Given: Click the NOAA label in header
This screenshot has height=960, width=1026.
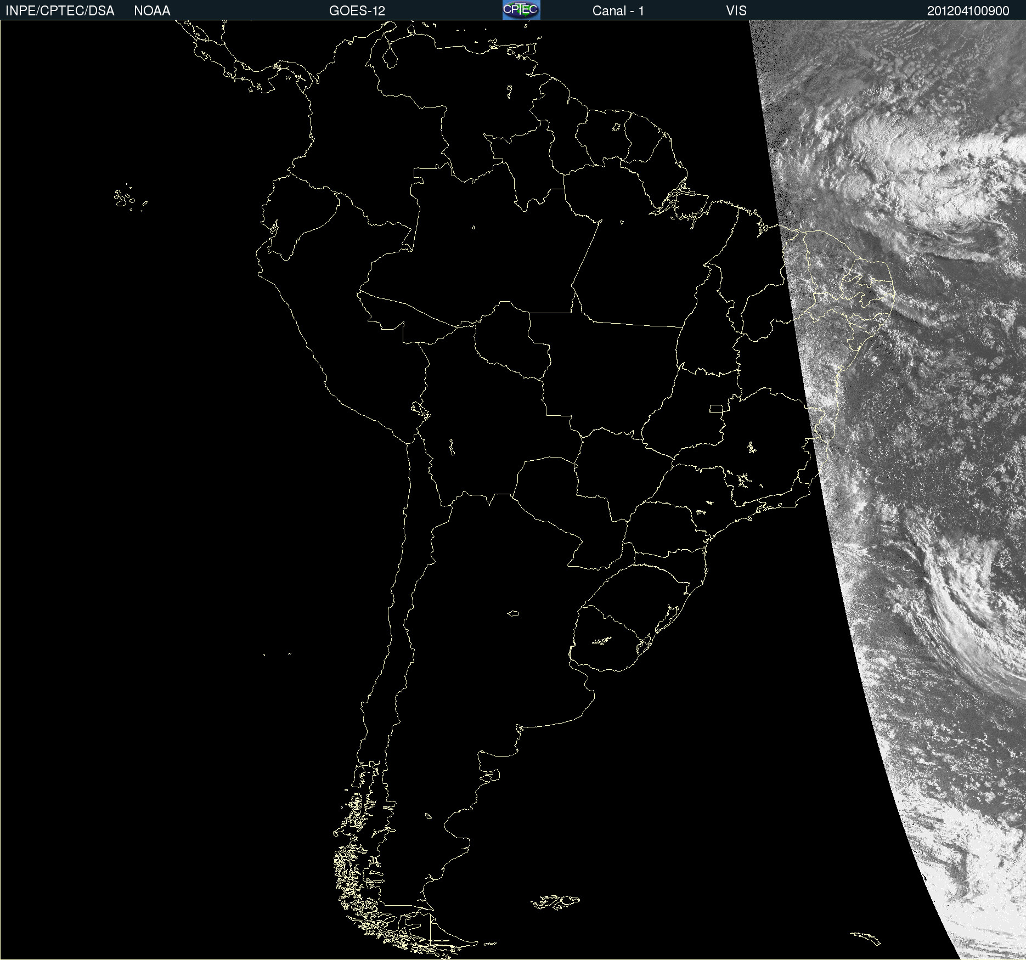Looking at the screenshot, I should 152,11.
